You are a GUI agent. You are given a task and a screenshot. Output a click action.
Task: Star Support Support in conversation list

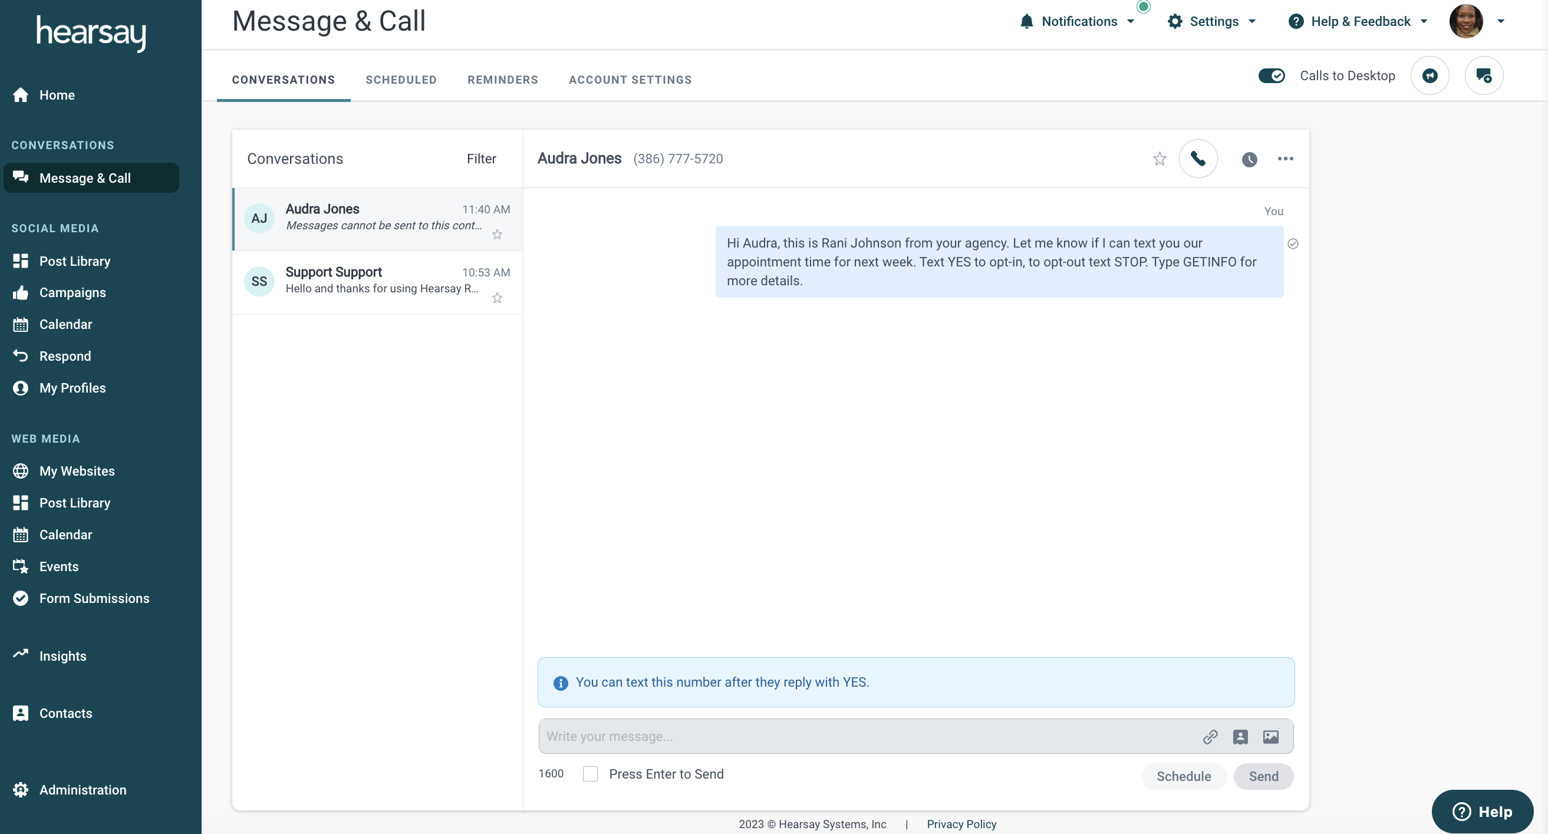[x=497, y=298]
